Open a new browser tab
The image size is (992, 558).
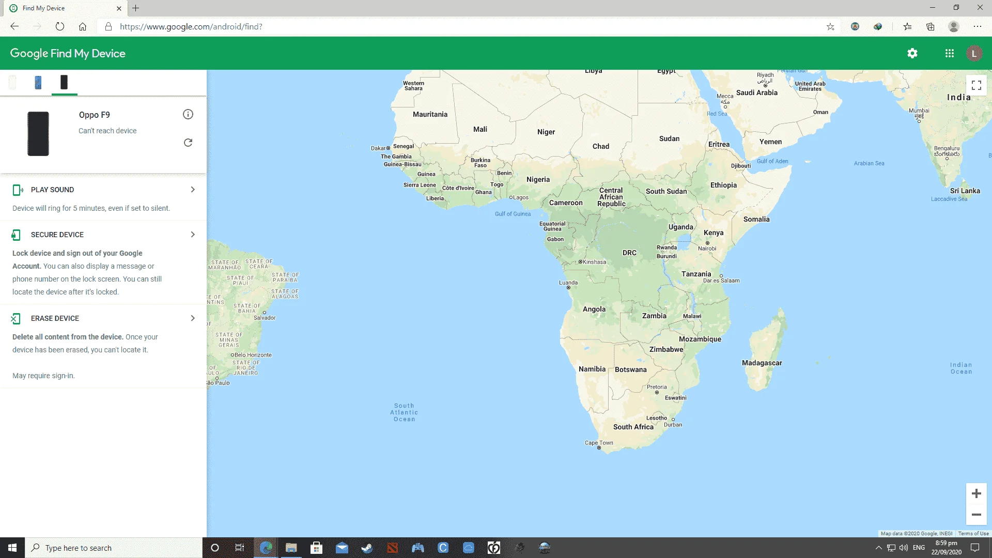click(135, 8)
